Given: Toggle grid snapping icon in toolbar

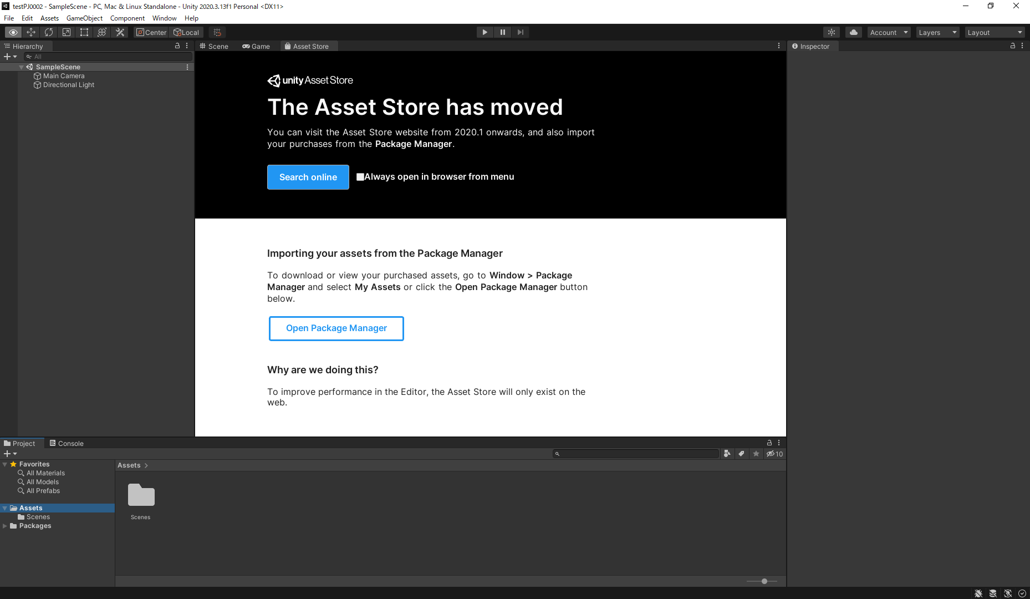Looking at the screenshot, I should (217, 32).
